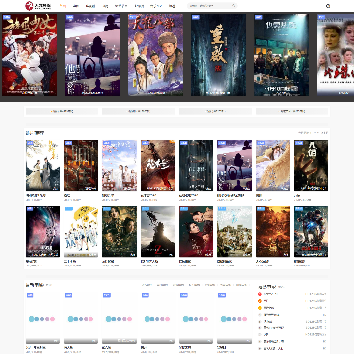This screenshot has width=354, height=354.
Task: Click the blue tag badge on Iron Man poster
Action: pos(298,208)
